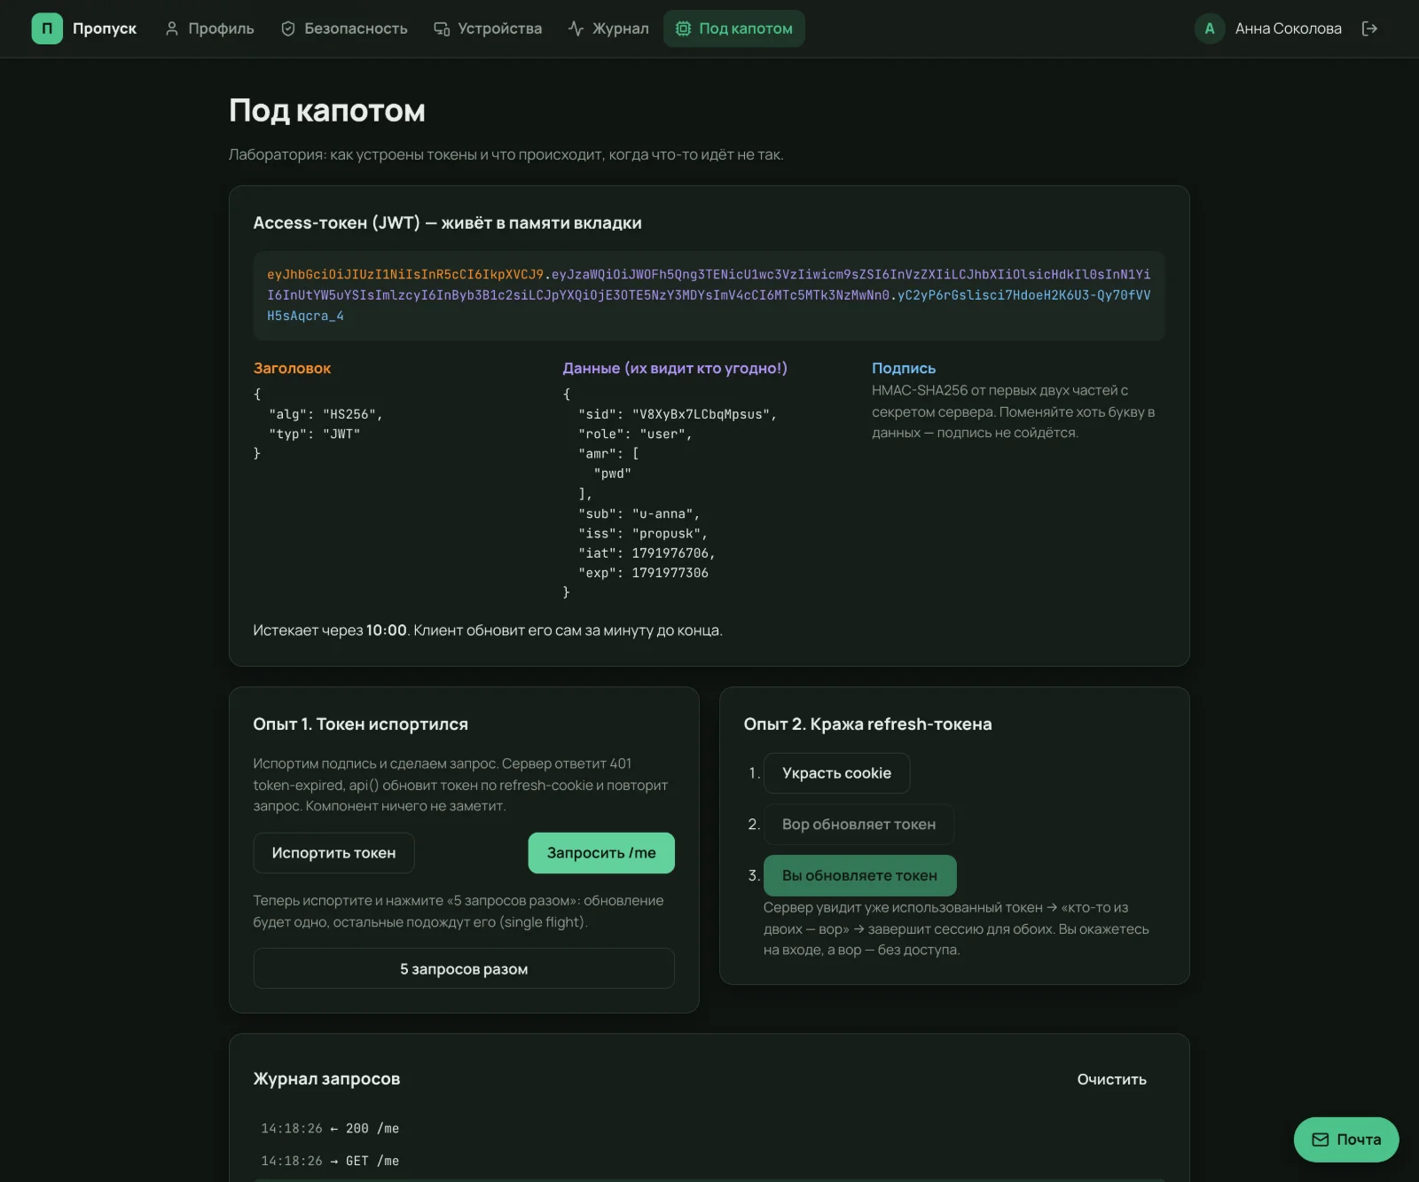
Task: Click the Украсть cookie button
Action: [836, 773]
